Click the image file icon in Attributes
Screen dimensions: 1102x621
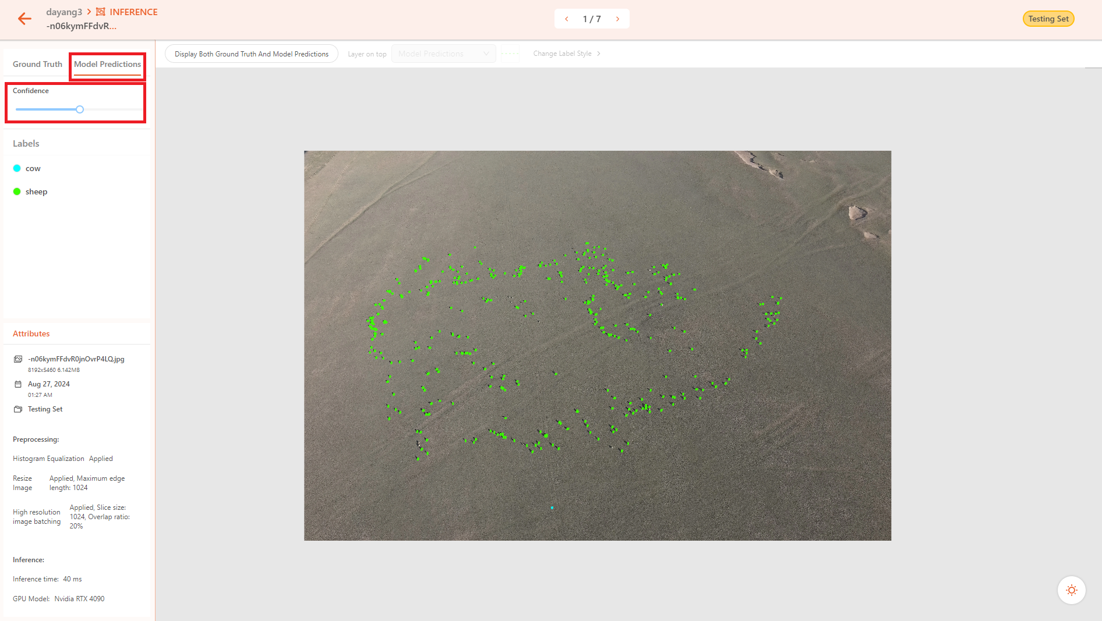[x=18, y=359]
